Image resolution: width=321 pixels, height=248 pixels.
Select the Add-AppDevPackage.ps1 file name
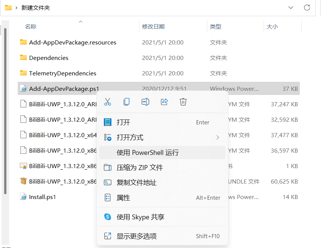pos(64,89)
